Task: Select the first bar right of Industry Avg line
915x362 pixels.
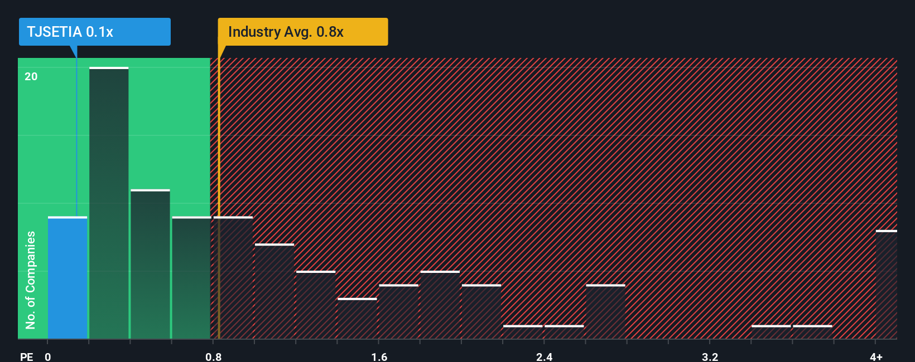Action: (233, 278)
